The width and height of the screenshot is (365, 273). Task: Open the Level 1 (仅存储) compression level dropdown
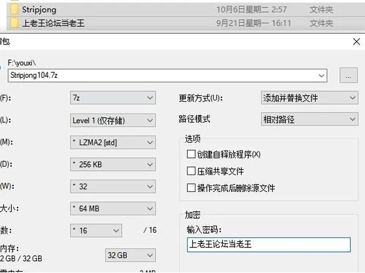pyautogui.click(x=113, y=120)
